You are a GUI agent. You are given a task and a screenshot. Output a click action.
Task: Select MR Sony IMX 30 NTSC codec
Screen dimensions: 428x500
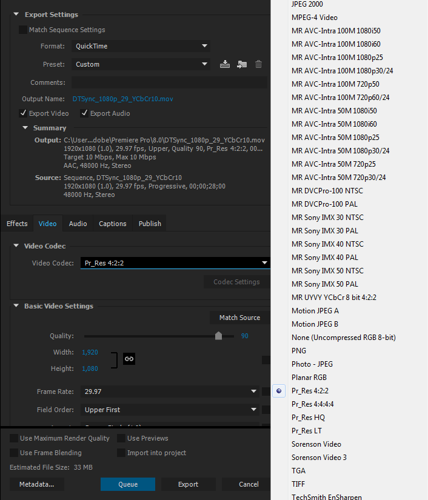pyautogui.click(x=327, y=218)
